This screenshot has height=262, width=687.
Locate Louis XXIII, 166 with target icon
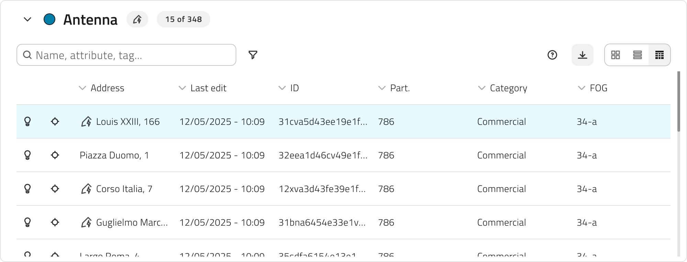click(55, 122)
